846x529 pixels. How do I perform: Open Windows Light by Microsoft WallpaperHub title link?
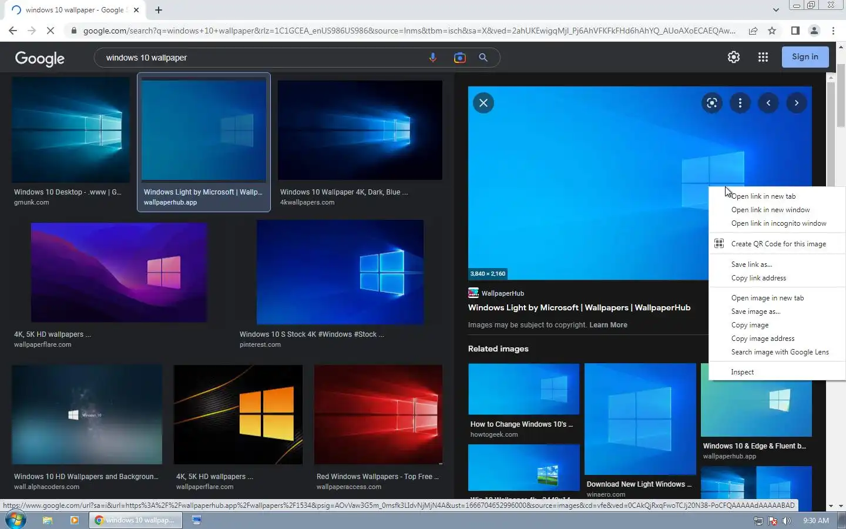pyautogui.click(x=579, y=307)
